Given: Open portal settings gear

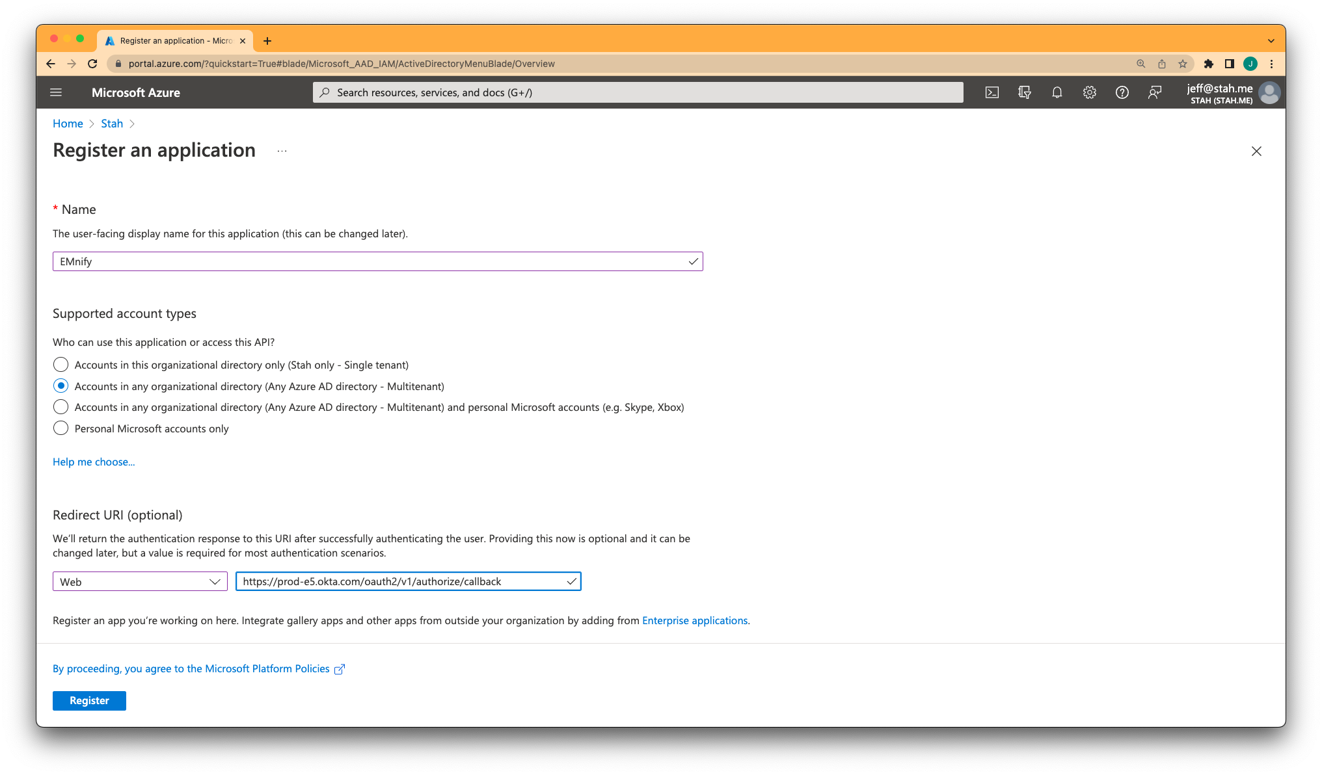Looking at the screenshot, I should click(1090, 92).
